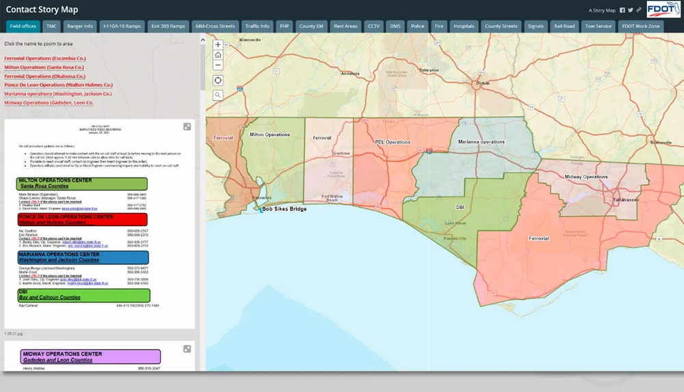Collapse the side panel with the arrow
684x392 pixels.
click(x=202, y=40)
